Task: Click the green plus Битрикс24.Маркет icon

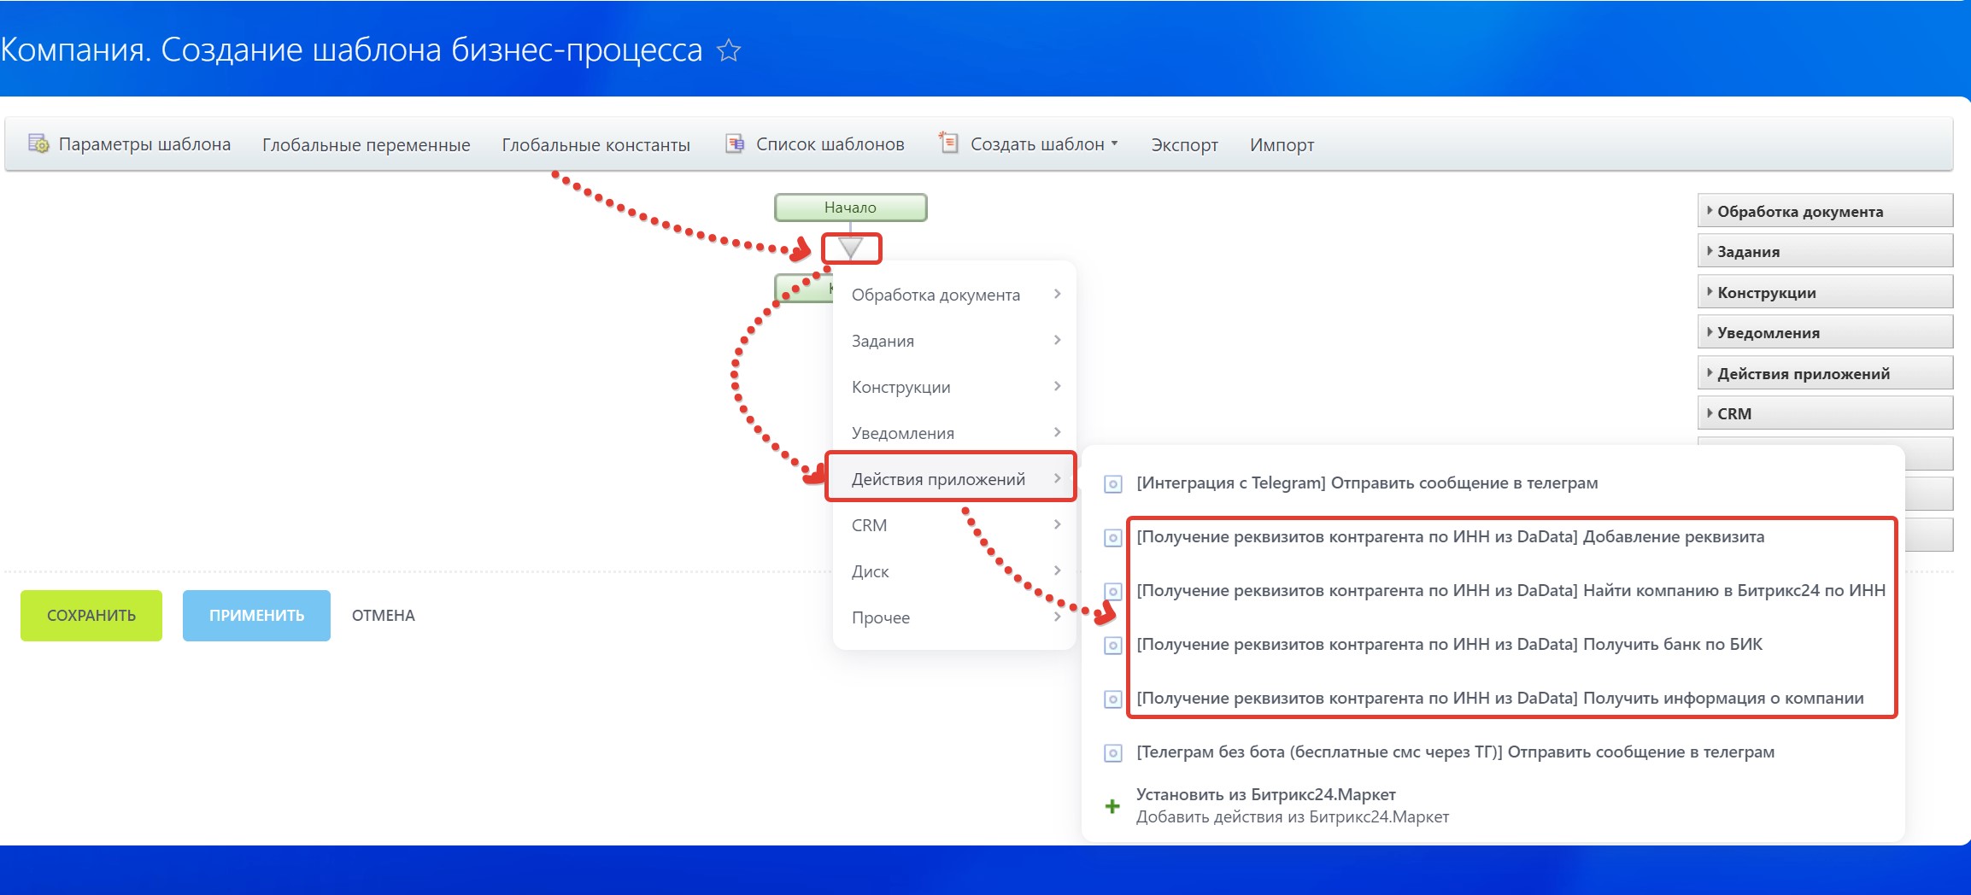Action: pyautogui.click(x=1112, y=806)
